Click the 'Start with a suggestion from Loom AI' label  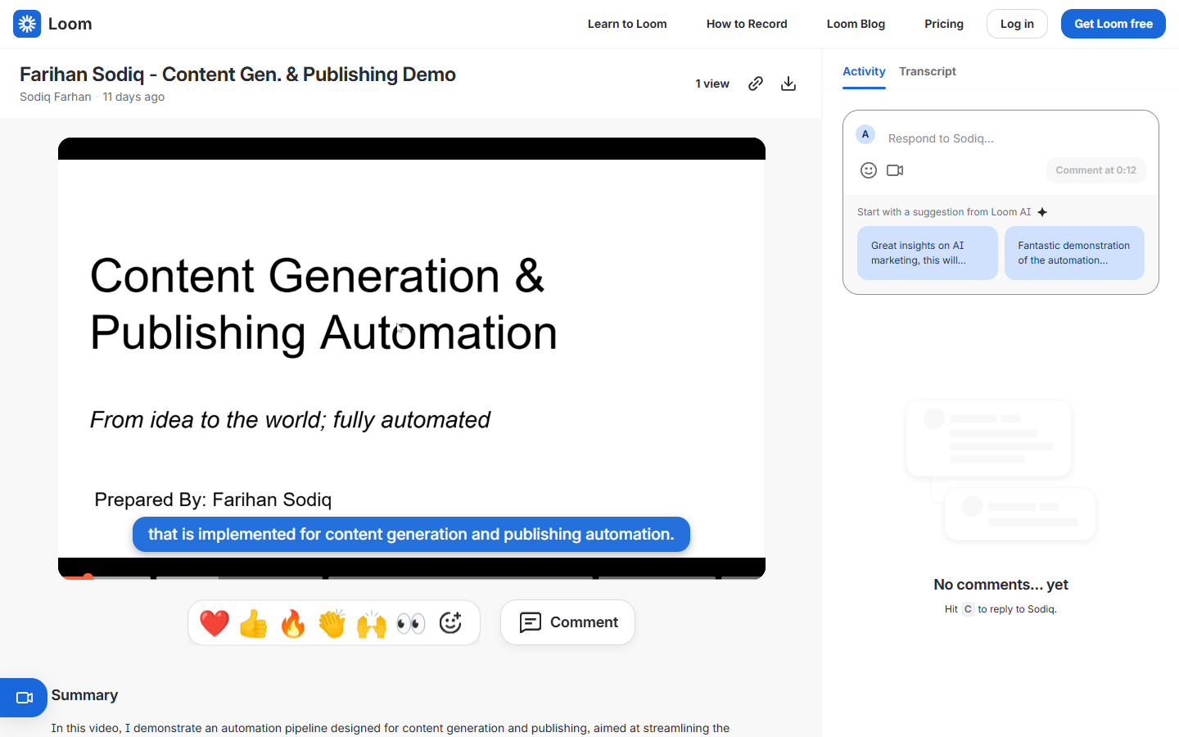[x=944, y=212]
